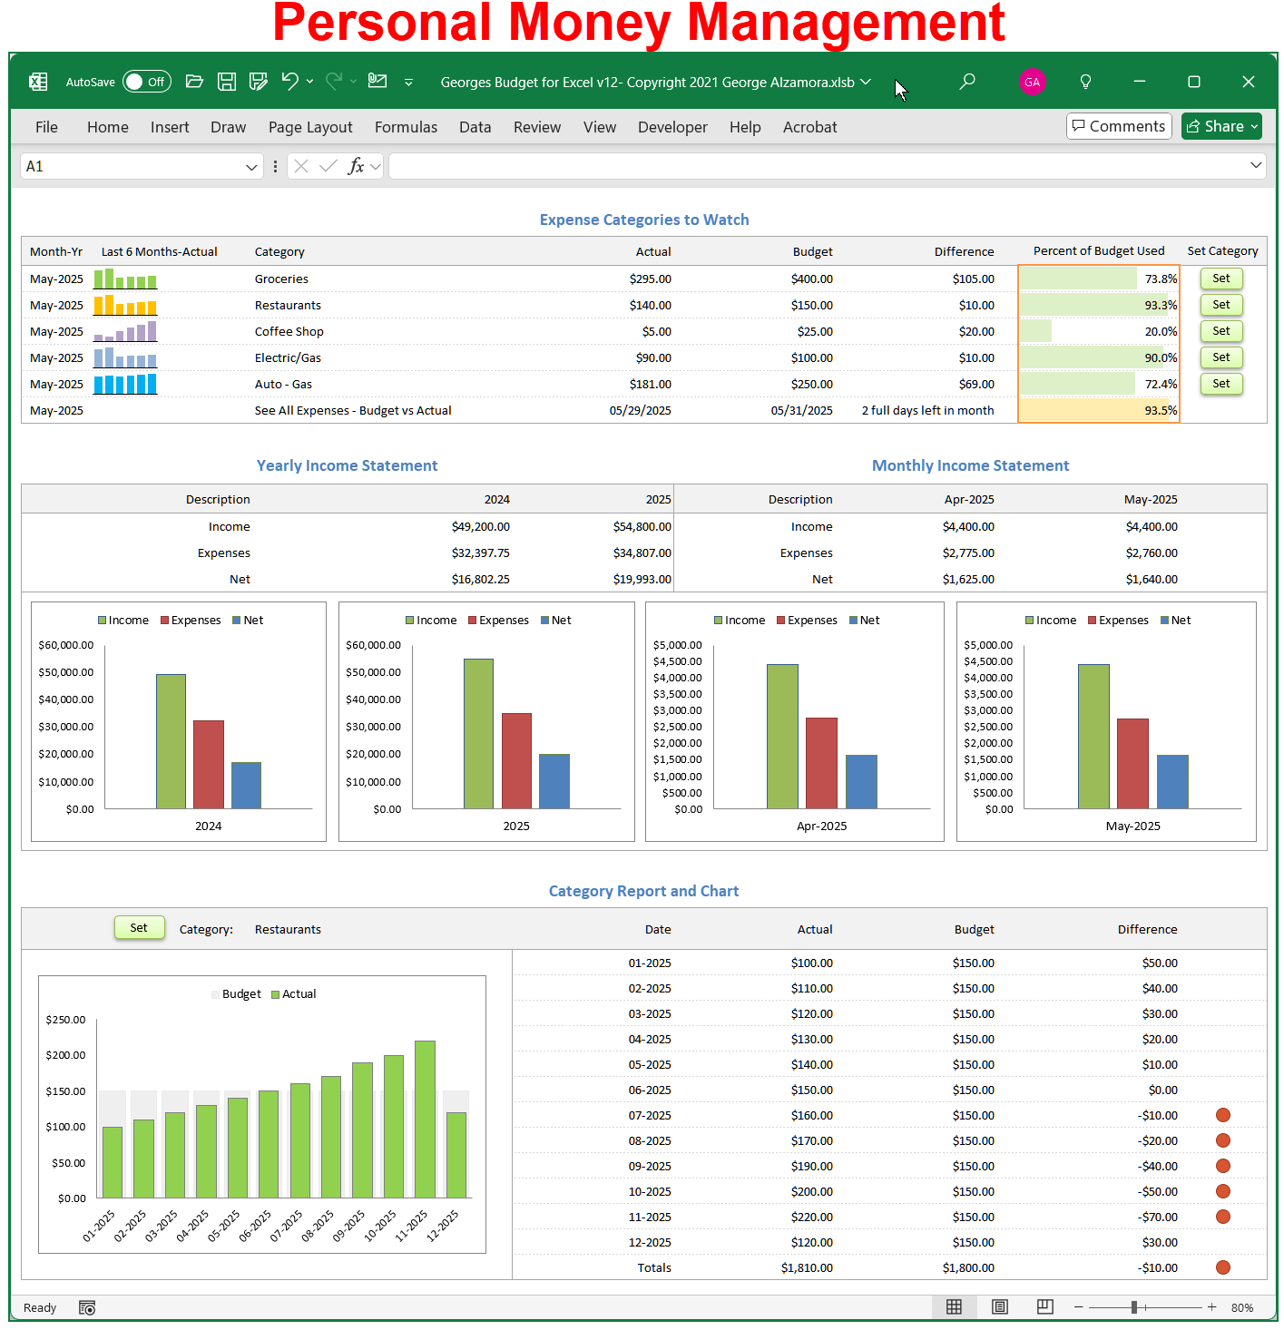The image size is (1284, 1330).
Task: Enable Page Break Preview view
Action: click(x=1045, y=1306)
